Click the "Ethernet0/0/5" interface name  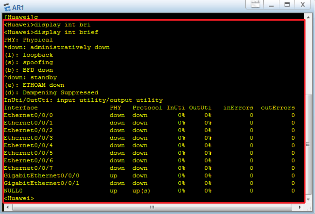(28, 153)
